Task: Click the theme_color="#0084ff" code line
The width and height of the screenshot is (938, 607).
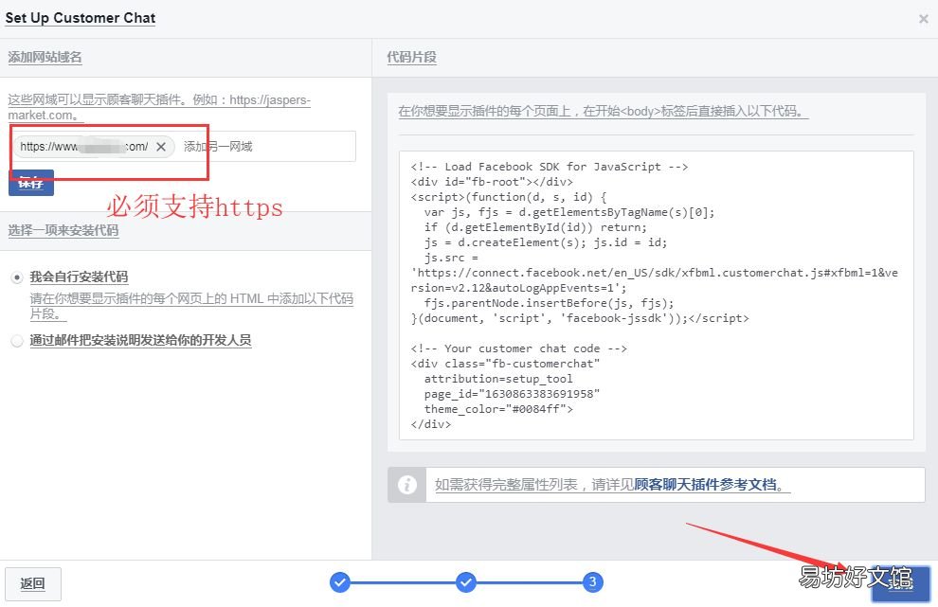Action: coord(498,409)
